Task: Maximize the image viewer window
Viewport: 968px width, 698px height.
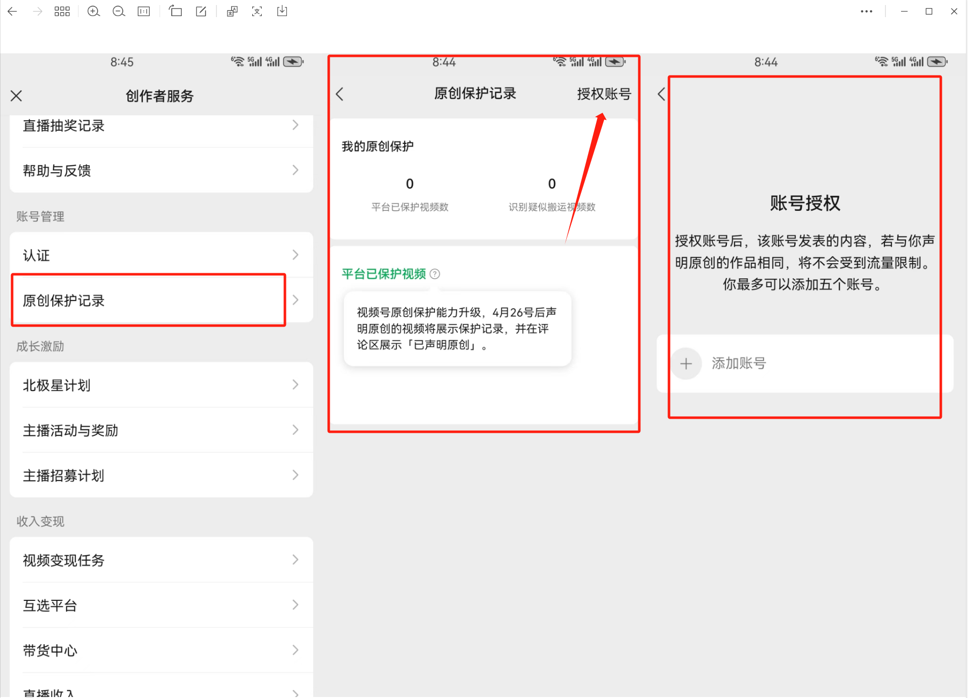Action: pos(929,11)
